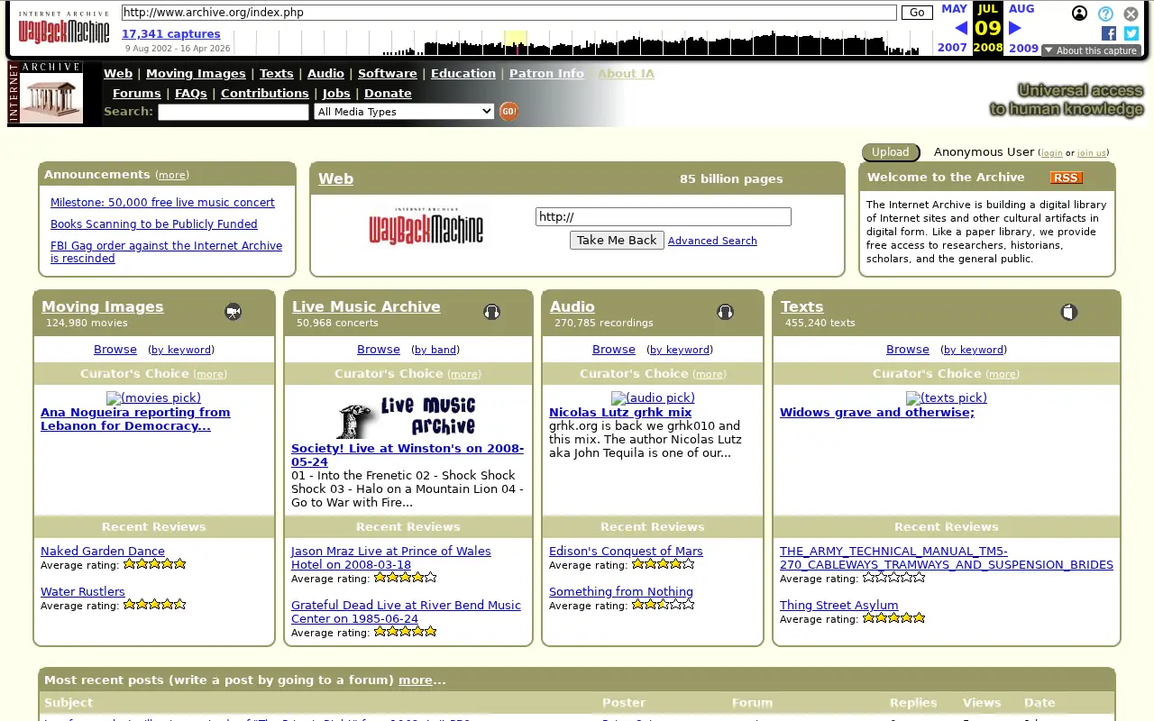
Task: Open the Audio menu item
Action: (x=325, y=74)
